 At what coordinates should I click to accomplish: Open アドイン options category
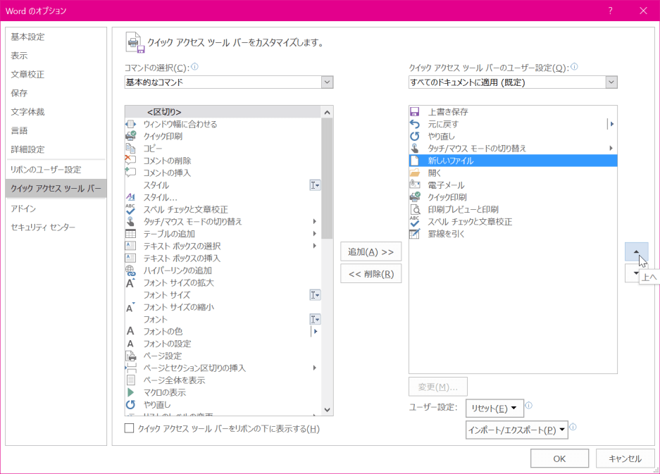[x=56, y=208]
